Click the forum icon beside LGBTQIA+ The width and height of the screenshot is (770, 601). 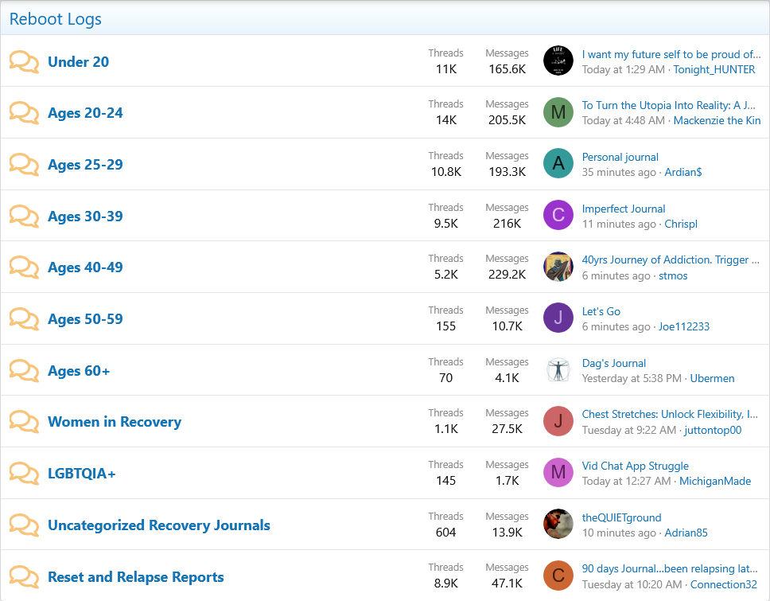[24, 474]
